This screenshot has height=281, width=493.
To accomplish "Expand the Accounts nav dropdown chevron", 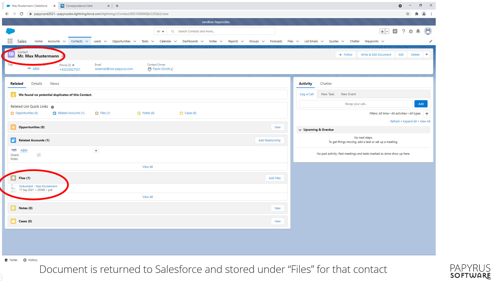I will click(x=64, y=41).
